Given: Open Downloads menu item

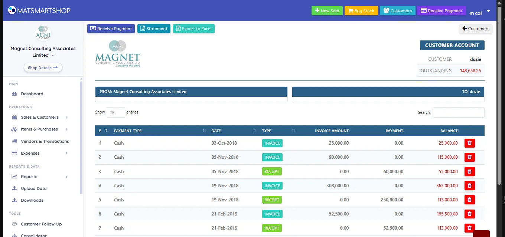Looking at the screenshot, I should 32,200.
